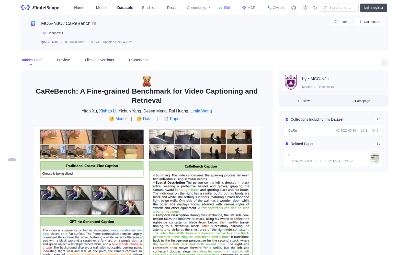The image size is (409, 255).
Task: Click the search anything input field
Action: (x=340, y=8)
